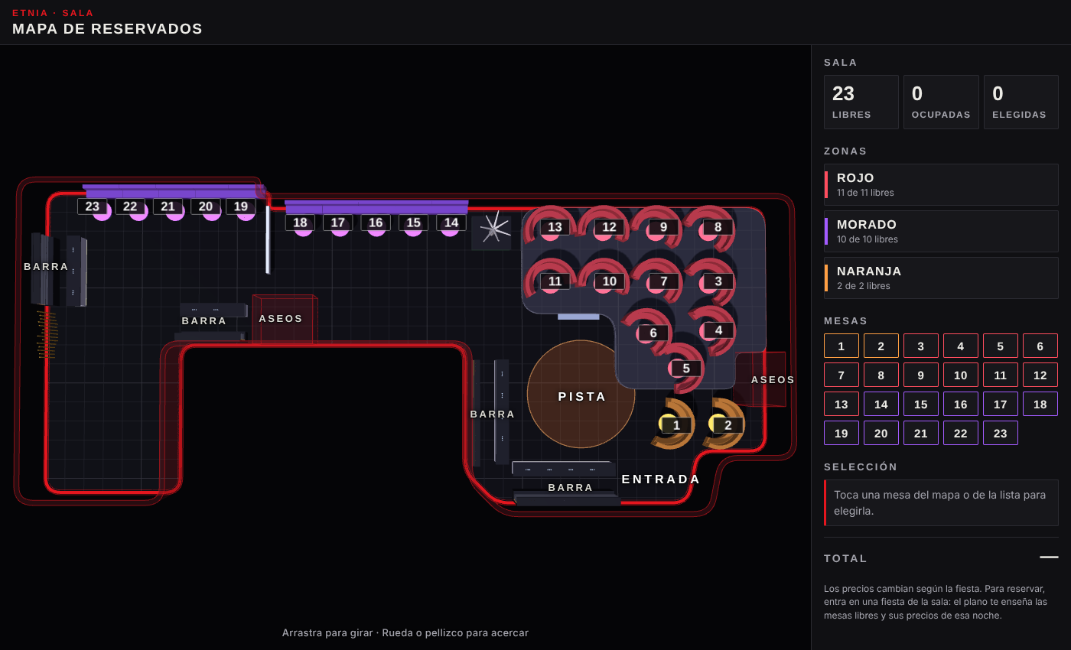This screenshot has height=650, width=1071.
Task: Select table 2 in the Mesas list
Action: point(881,346)
